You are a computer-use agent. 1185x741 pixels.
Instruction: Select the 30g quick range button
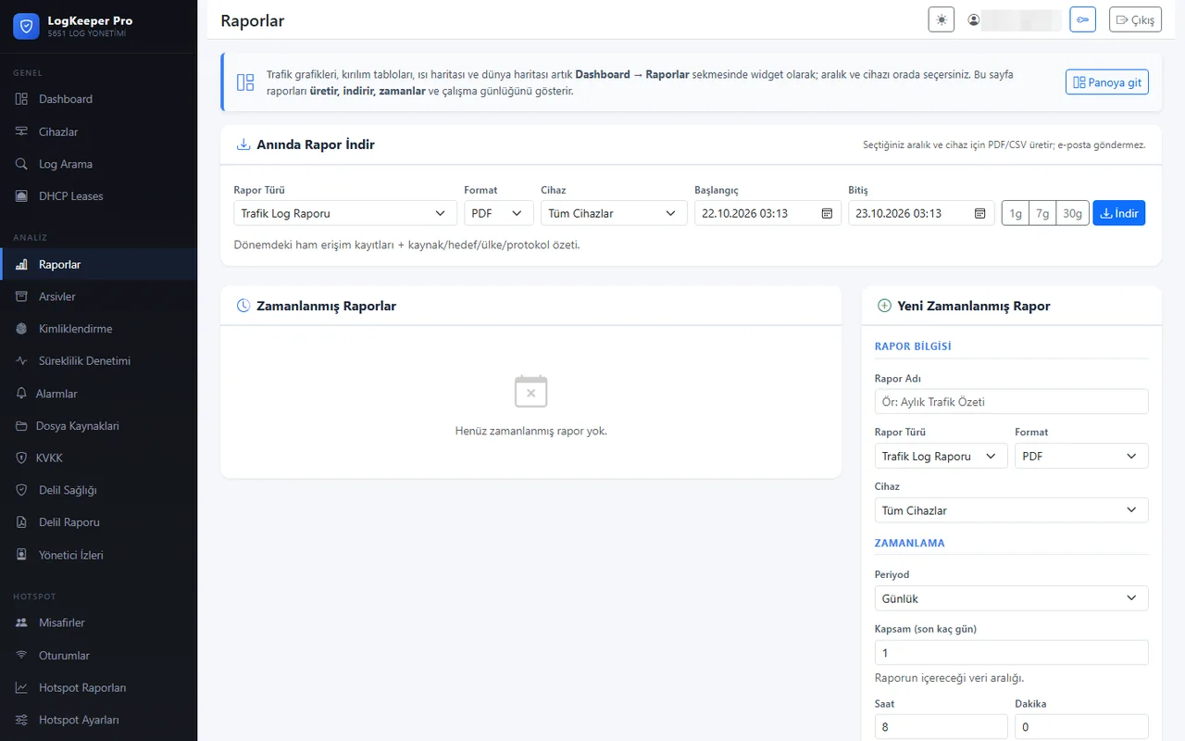pyautogui.click(x=1072, y=213)
